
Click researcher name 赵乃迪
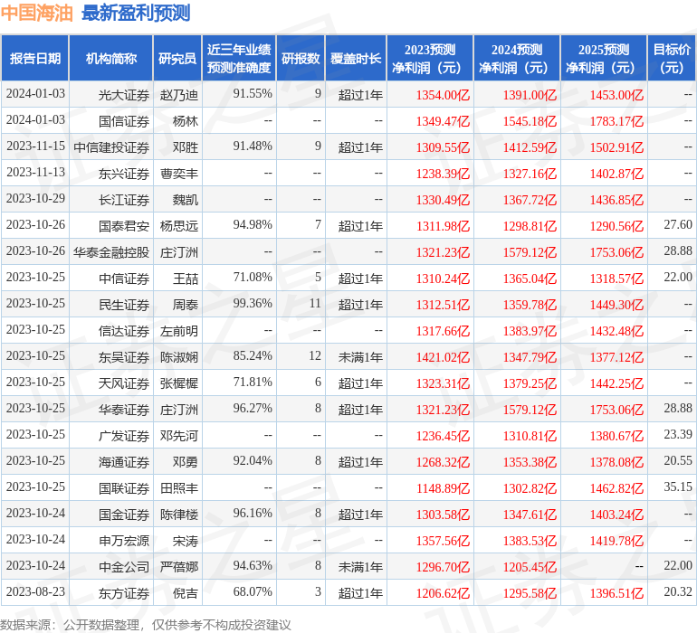(x=178, y=95)
